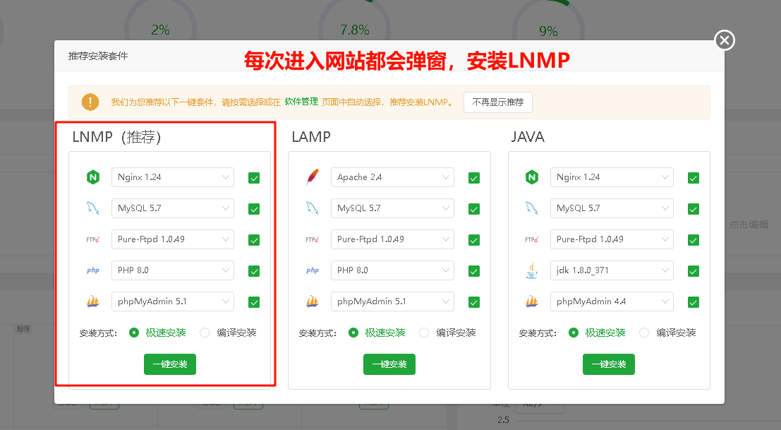Screen dimensions: 781x430
Task: Click 一键安装 button for LNMP
Action: 170,364
